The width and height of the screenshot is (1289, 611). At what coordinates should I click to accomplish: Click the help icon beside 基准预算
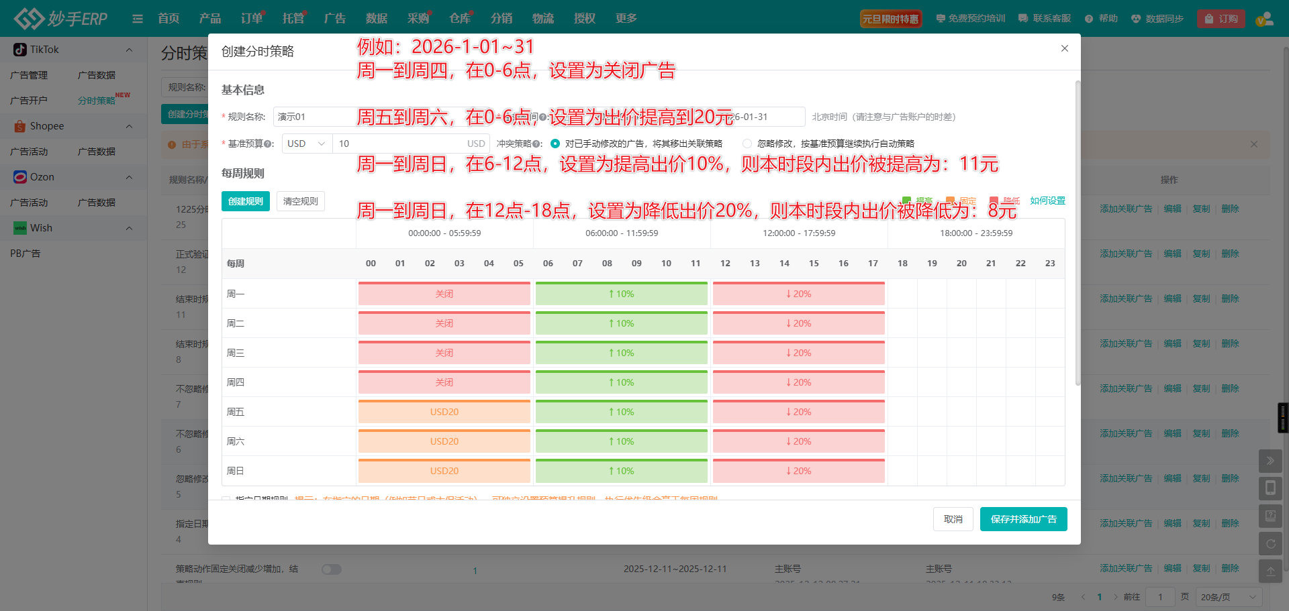point(268,144)
